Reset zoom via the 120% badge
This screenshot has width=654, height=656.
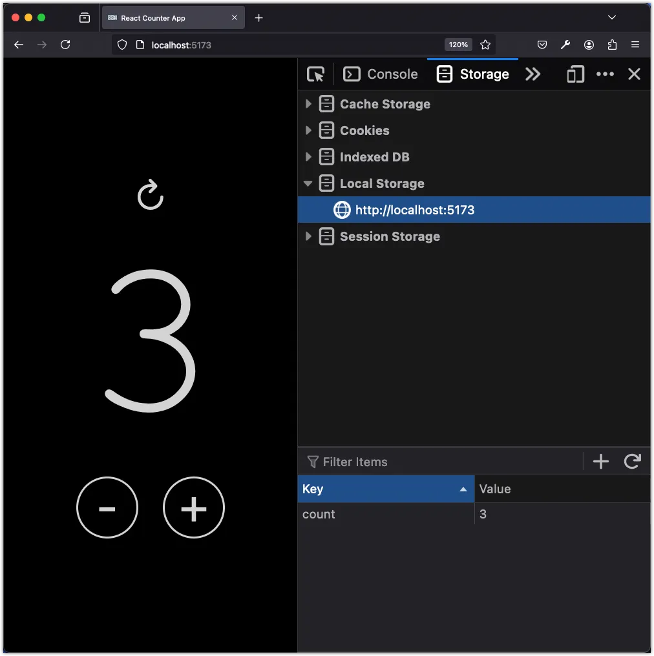click(x=458, y=45)
